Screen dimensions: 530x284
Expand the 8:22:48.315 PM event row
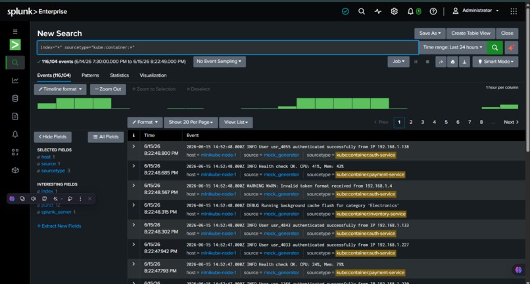(x=133, y=205)
